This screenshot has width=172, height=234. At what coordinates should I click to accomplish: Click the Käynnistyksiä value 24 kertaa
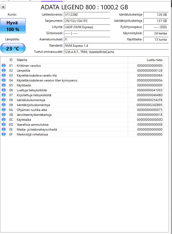click(x=156, y=33)
